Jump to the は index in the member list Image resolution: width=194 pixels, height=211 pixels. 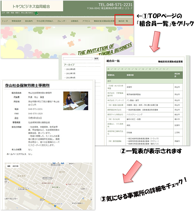click(143, 69)
